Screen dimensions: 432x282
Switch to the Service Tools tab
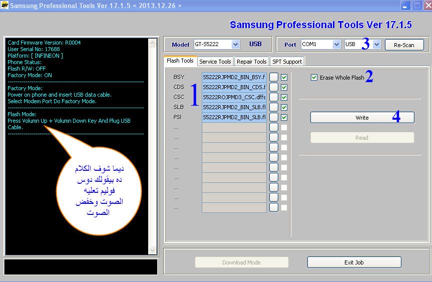click(x=215, y=62)
